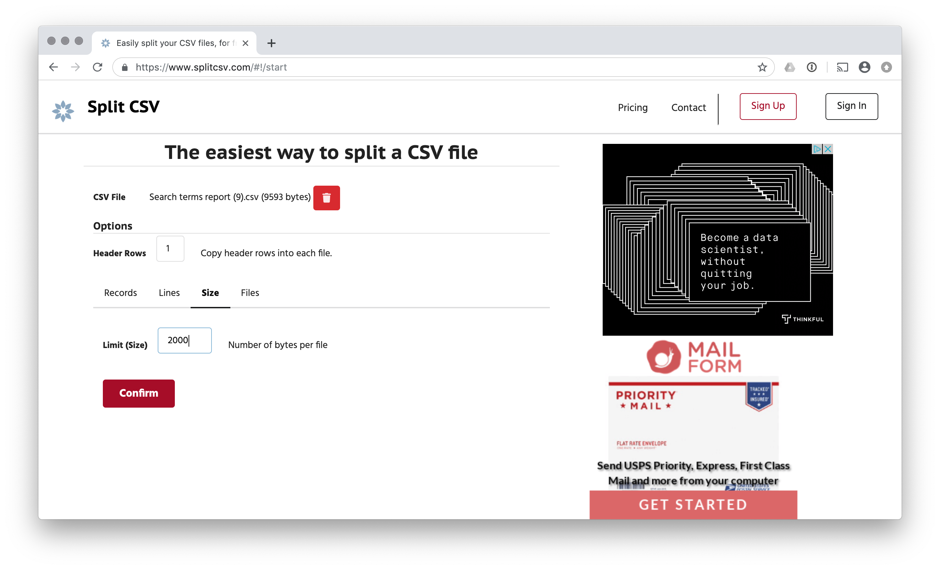Click the browser back arrow
The image size is (940, 570).
point(53,67)
